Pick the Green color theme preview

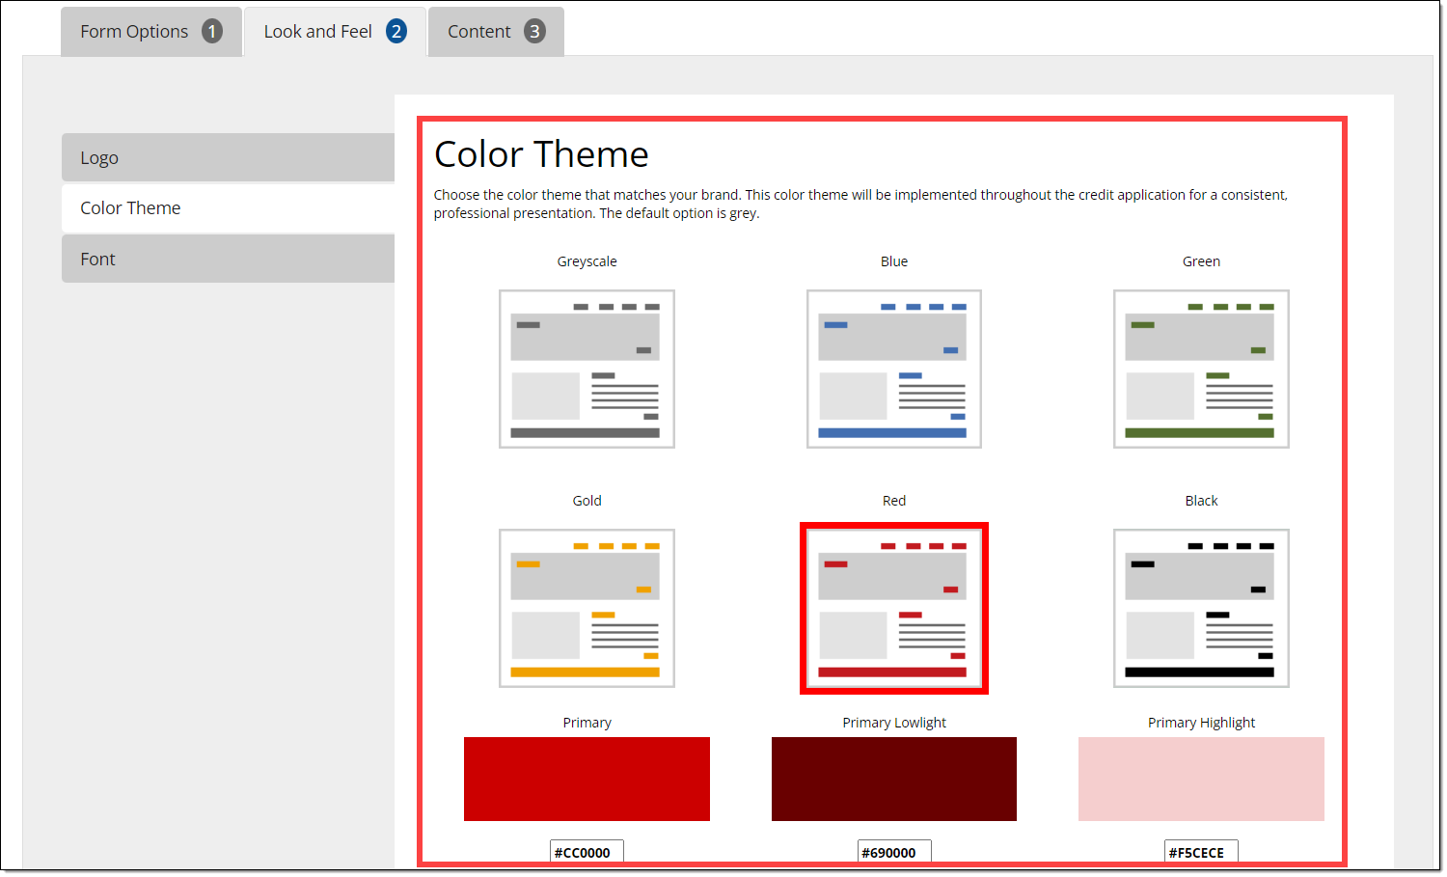point(1201,369)
